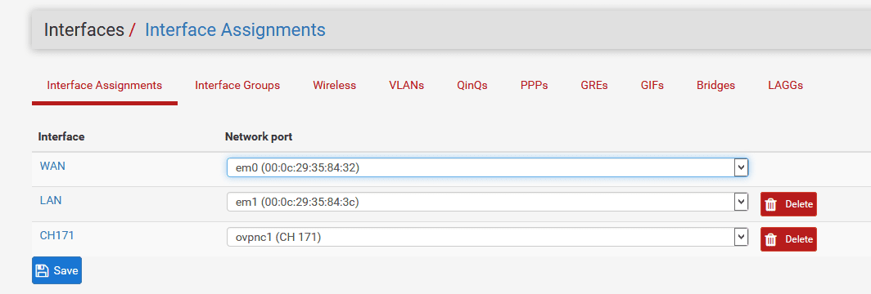Click the Interface Assignments breadcrumb link
Image resolution: width=871 pixels, height=294 pixels.
(x=235, y=30)
